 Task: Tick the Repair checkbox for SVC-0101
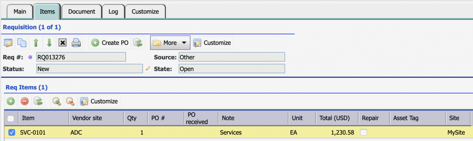click(364, 132)
